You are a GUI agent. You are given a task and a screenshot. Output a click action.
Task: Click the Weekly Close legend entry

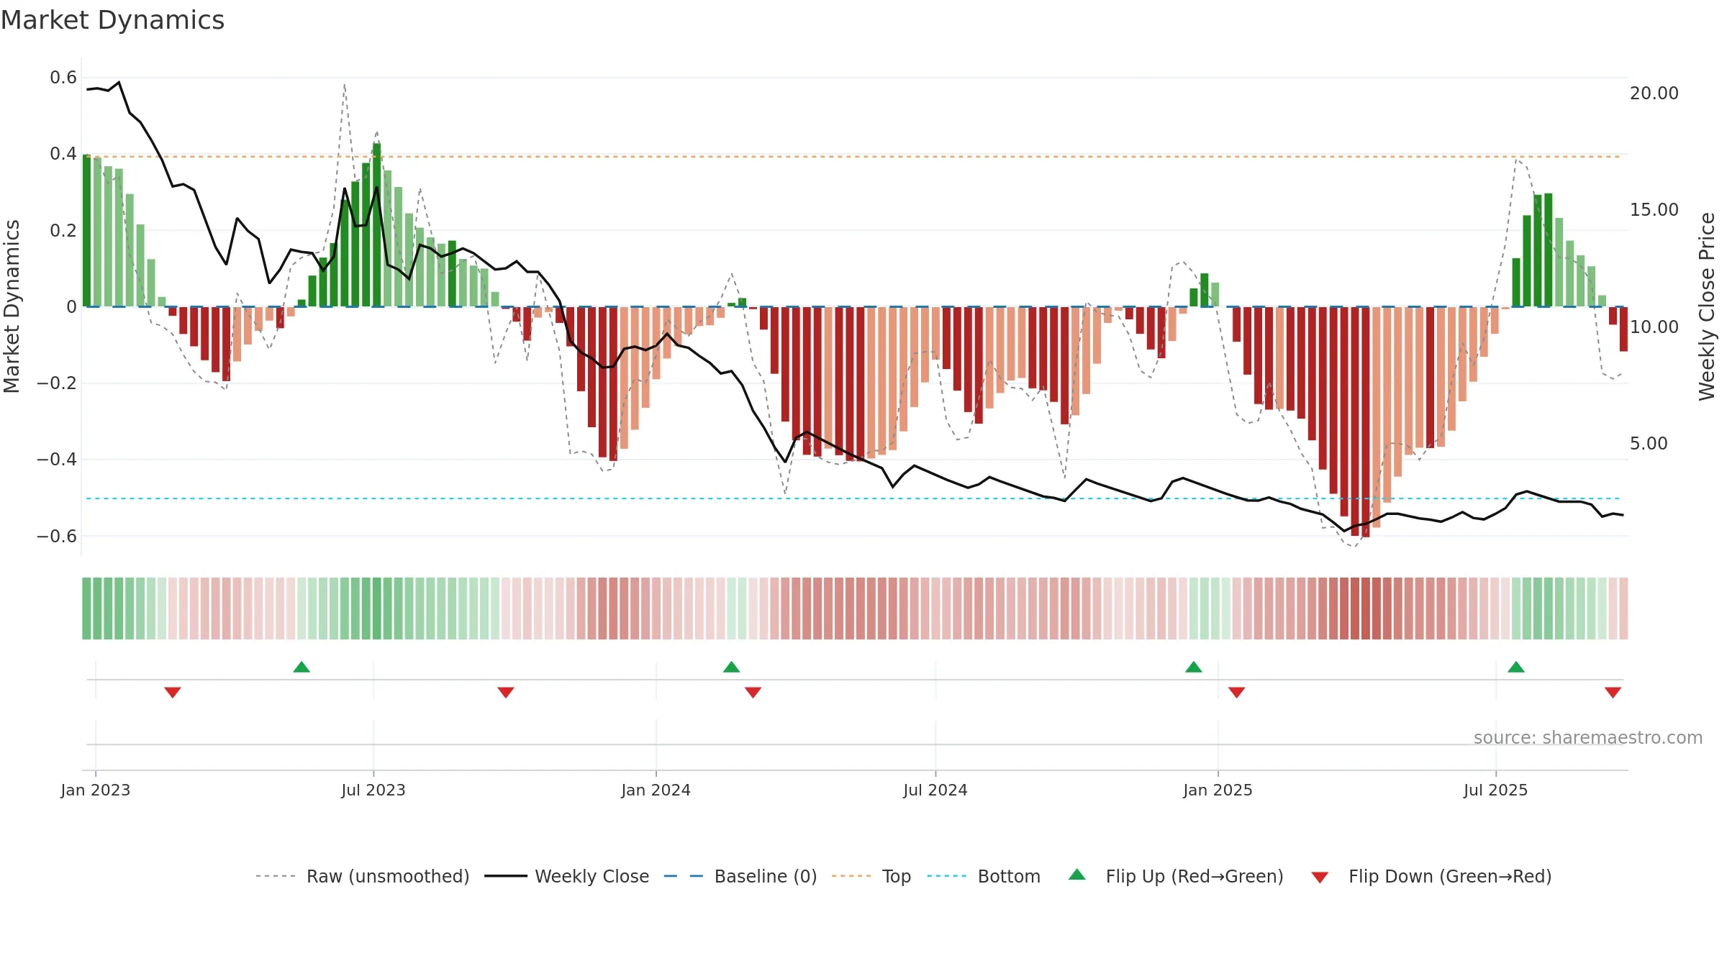pos(566,876)
